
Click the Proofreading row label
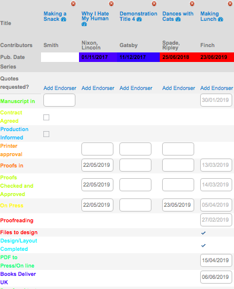pyautogui.click(x=17, y=220)
